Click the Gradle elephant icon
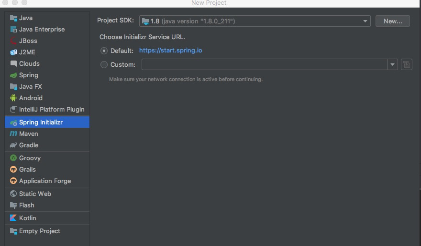 [x=13, y=145]
